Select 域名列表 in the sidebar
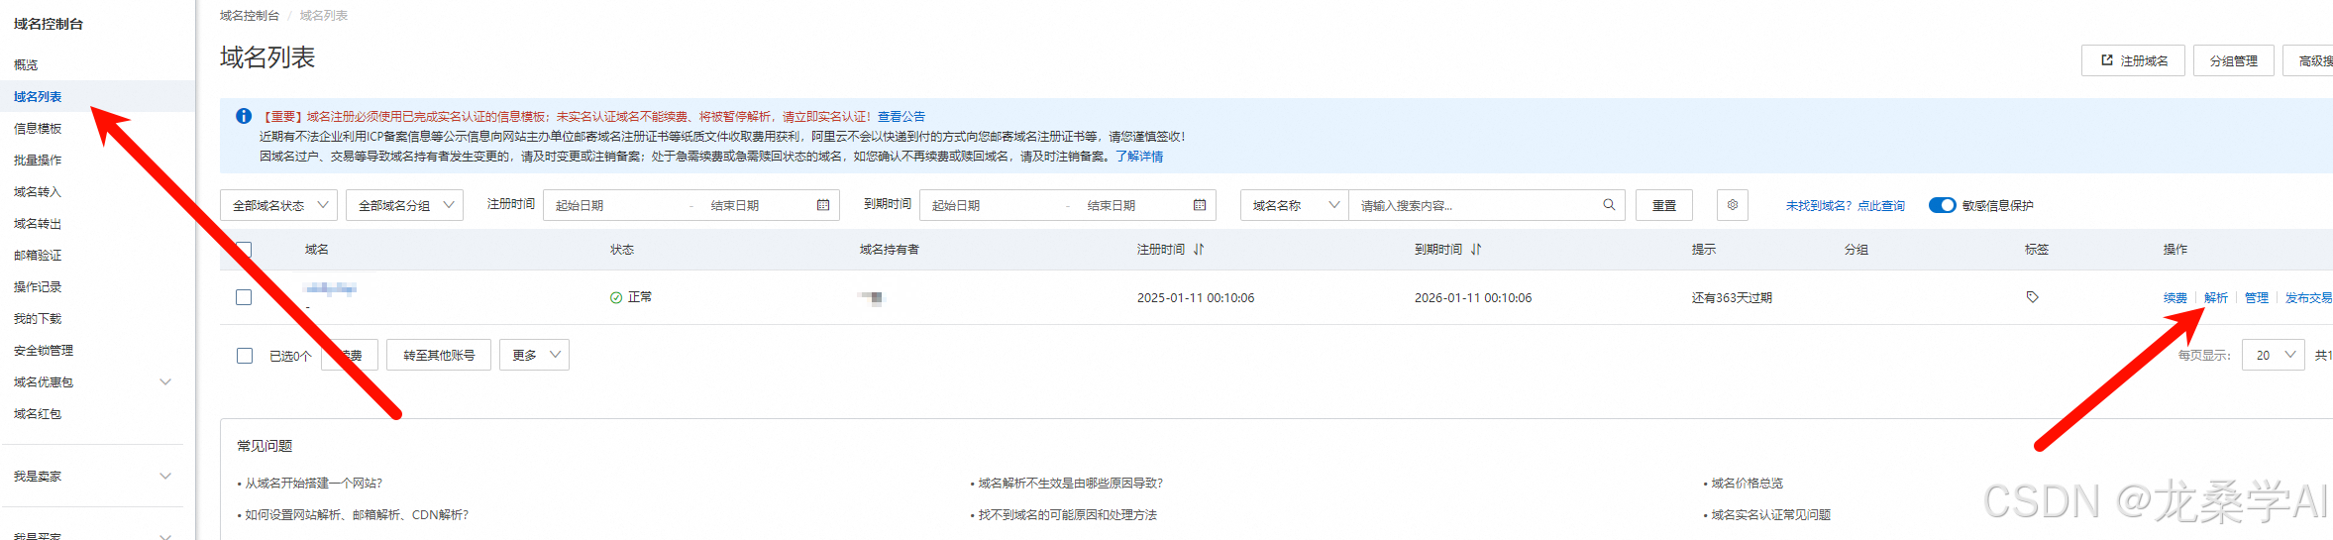The width and height of the screenshot is (2333, 540). pyautogui.click(x=38, y=96)
